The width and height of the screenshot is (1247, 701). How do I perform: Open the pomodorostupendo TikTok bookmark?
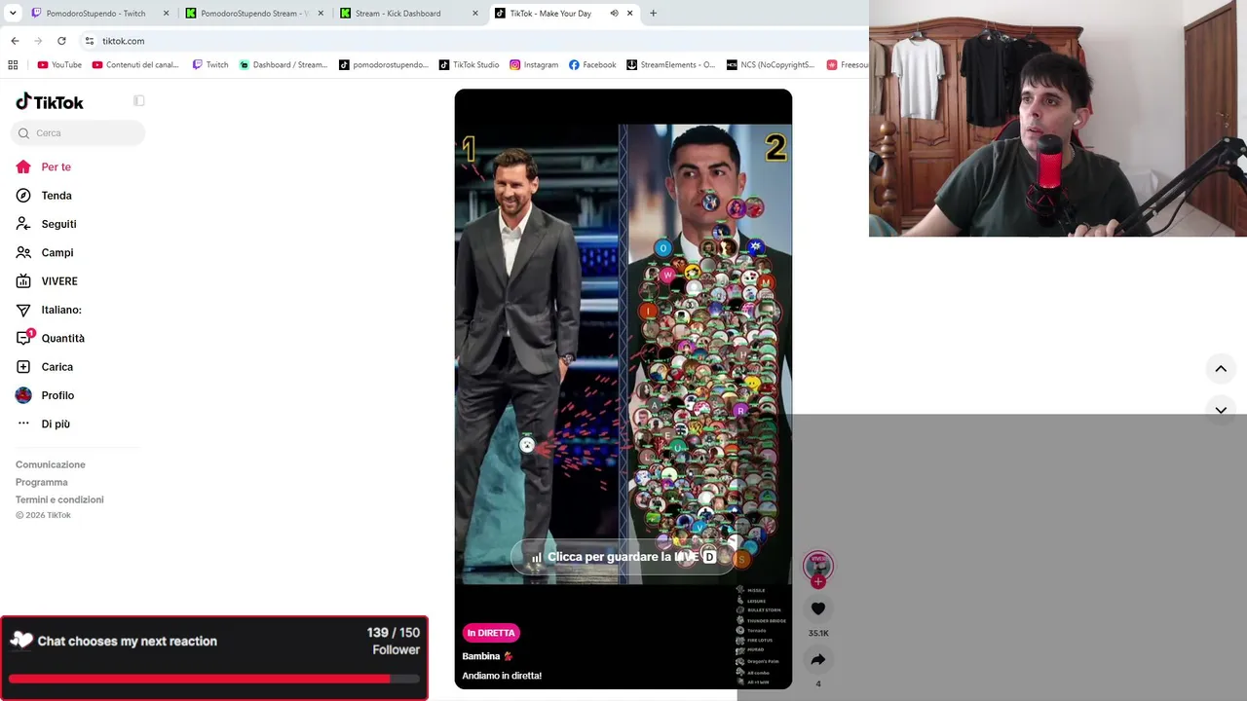[x=384, y=65]
